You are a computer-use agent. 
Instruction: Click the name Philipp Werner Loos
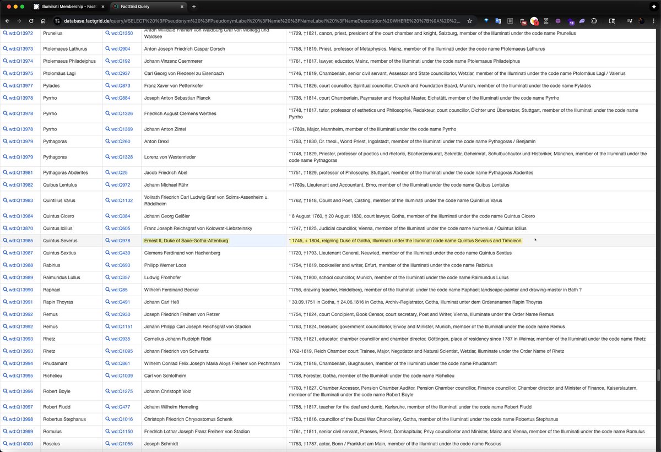(165, 265)
